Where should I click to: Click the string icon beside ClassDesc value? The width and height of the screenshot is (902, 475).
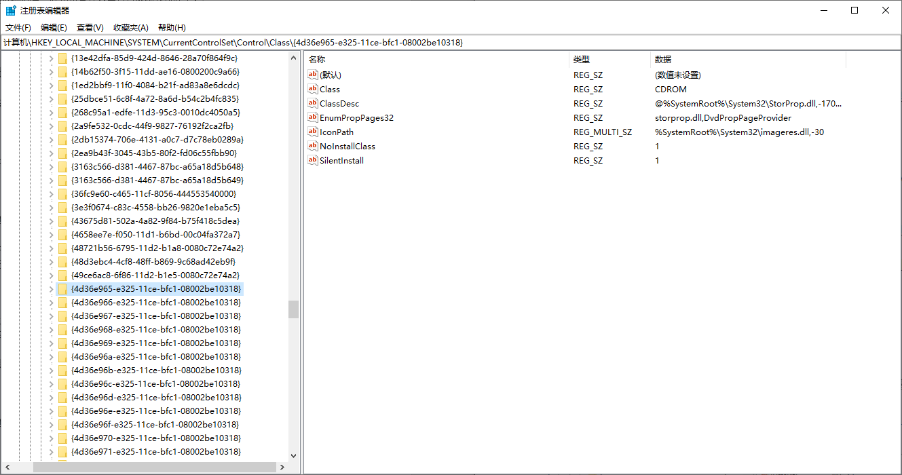tap(313, 103)
